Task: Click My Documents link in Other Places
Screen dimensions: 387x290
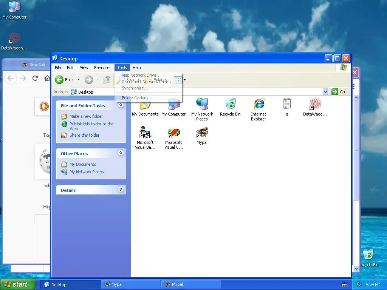Action: click(83, 164)
